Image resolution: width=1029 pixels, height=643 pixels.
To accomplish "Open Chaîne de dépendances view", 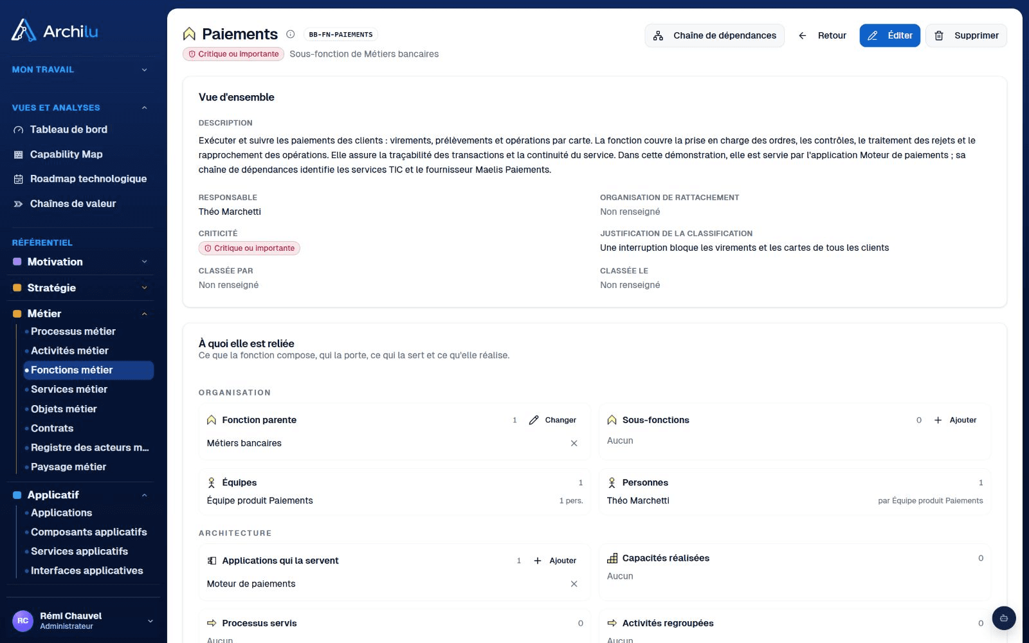I will tap(715, 35).
